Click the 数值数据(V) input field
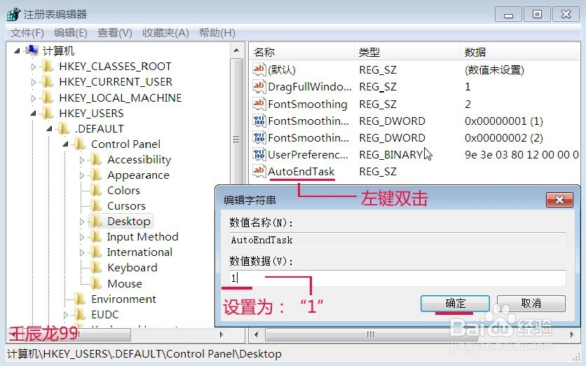 (397, 278)
